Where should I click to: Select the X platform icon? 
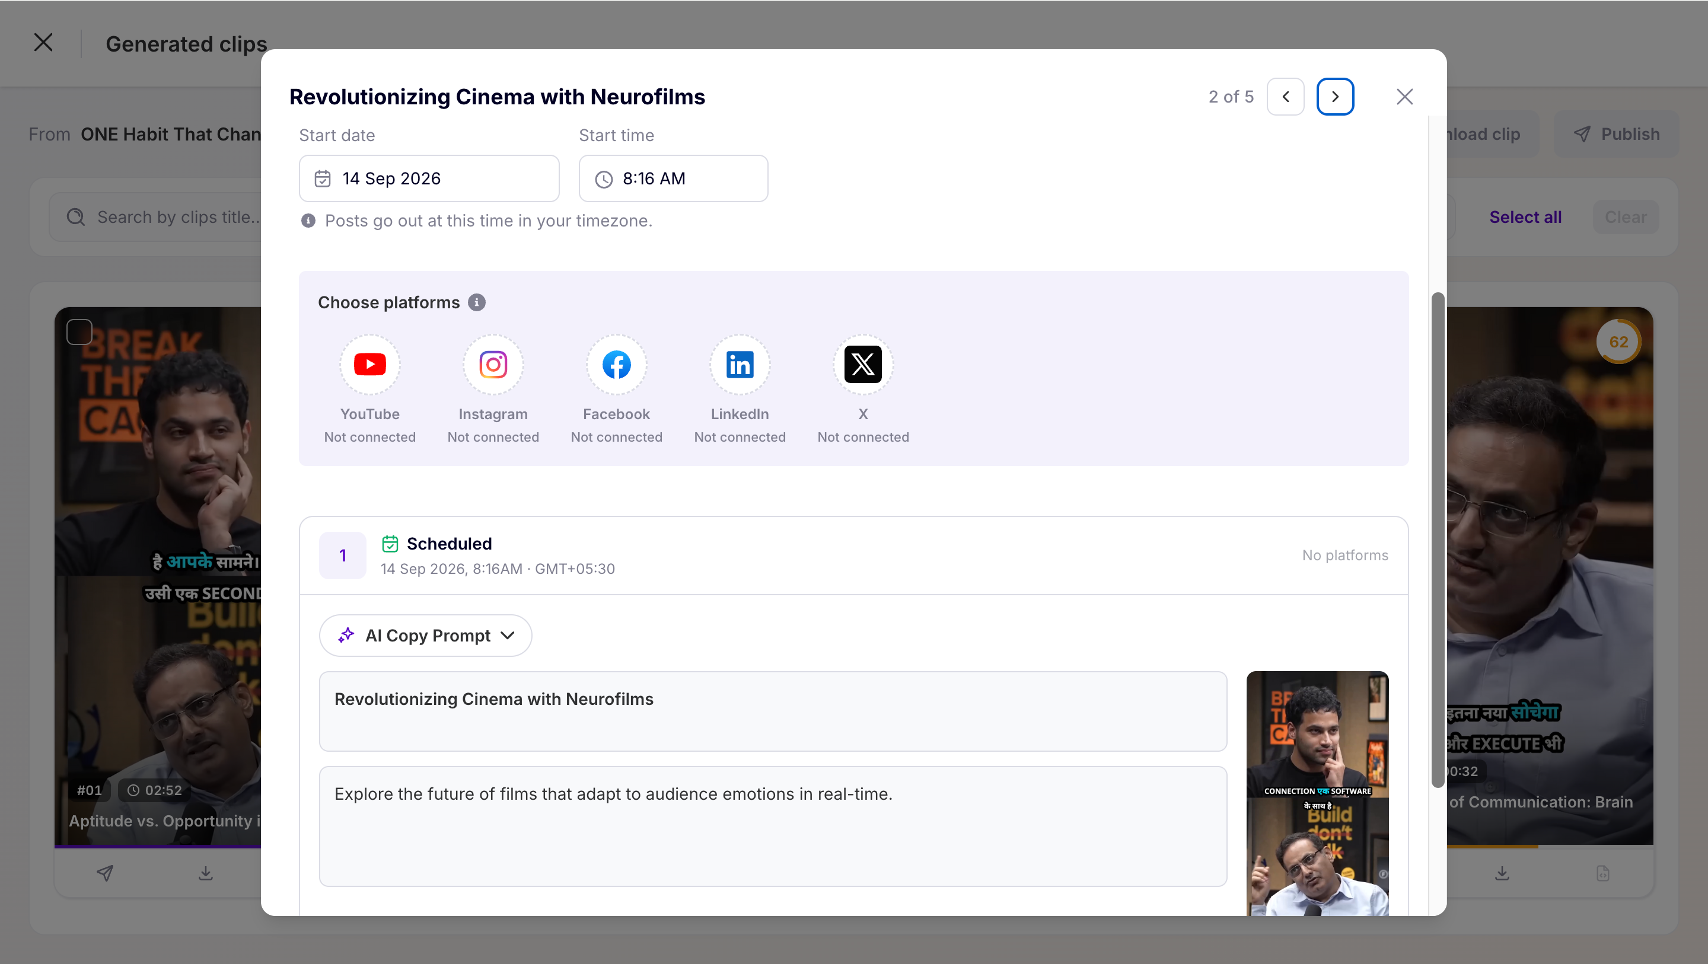863,364
